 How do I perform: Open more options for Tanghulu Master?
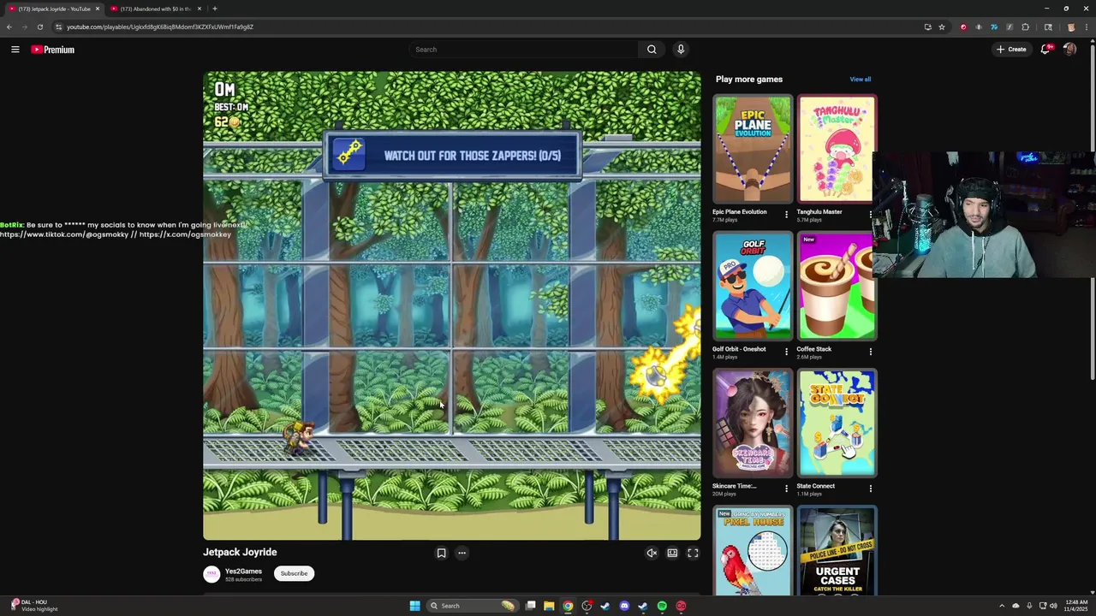click(871, 214)
